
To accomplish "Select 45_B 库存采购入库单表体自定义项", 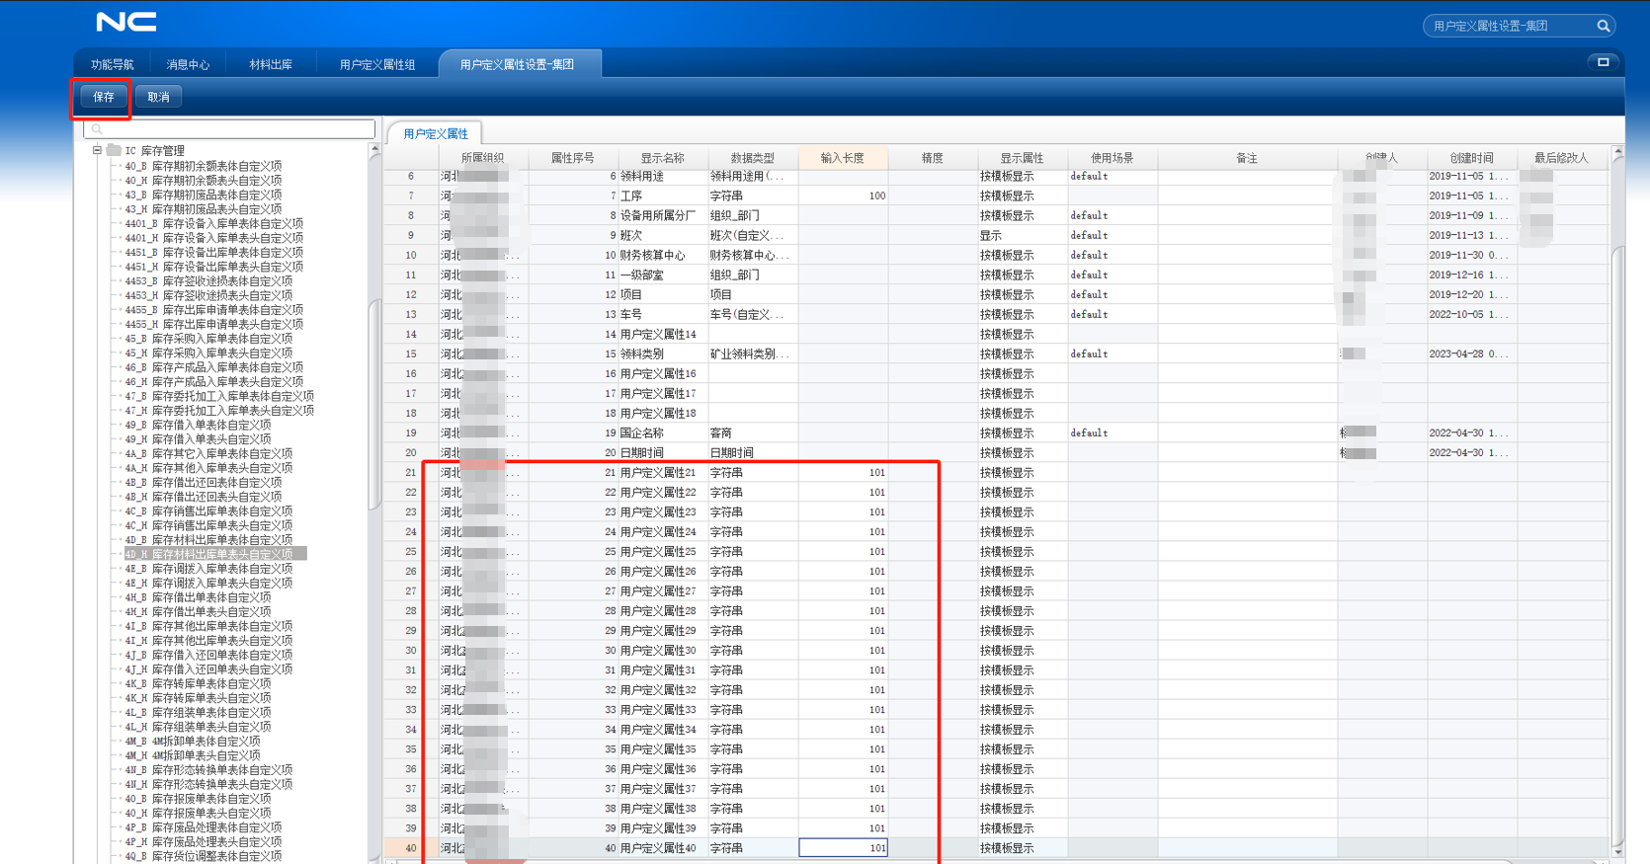I will pyautogui.click(x=208, y=339).
